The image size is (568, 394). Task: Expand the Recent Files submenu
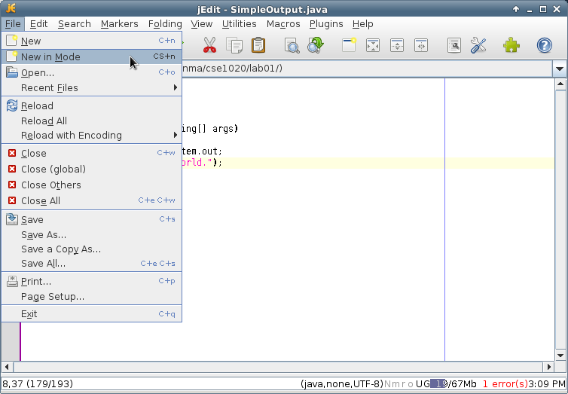[92, 88]
